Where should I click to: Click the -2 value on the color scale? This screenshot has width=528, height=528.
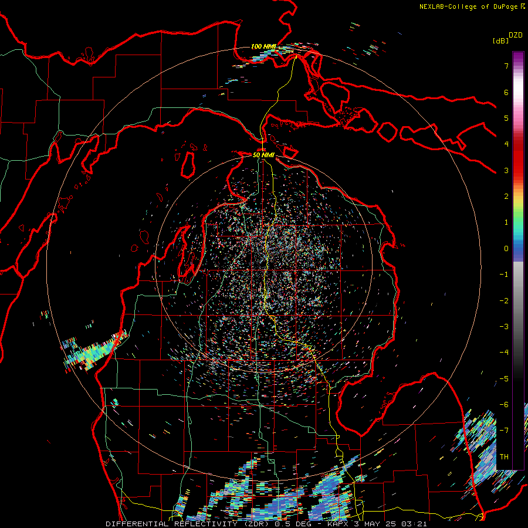pos(504,301)
